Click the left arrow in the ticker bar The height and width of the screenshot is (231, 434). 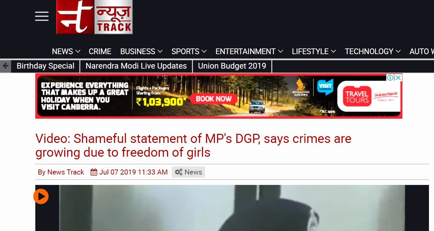(x=5, y=66)
